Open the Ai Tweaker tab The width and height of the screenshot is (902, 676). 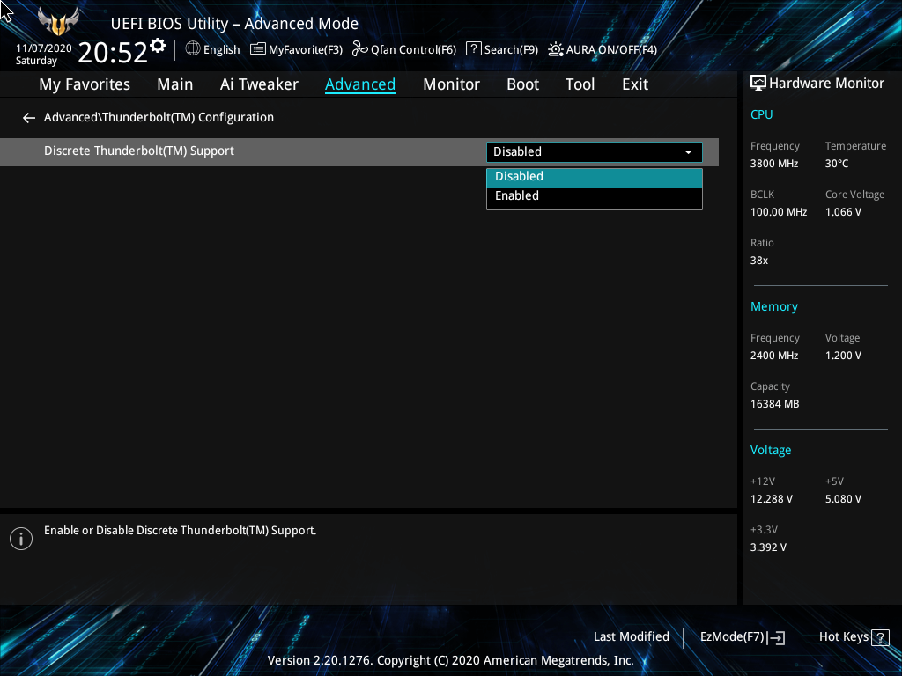tap(259, 84)
